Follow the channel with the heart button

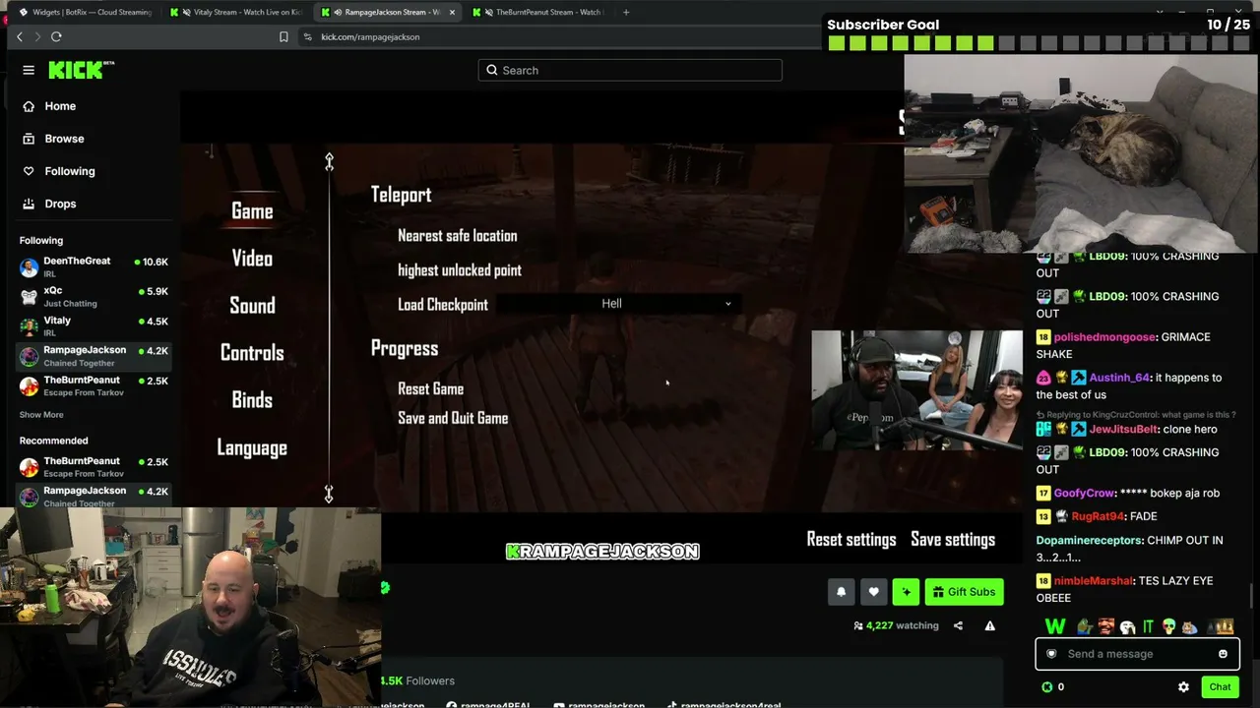point(873,591)
